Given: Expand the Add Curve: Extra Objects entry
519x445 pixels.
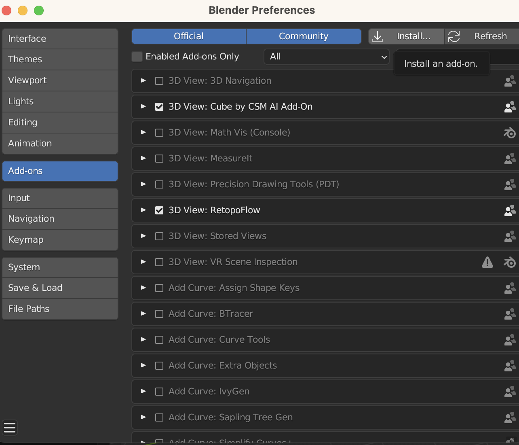Looking at the screenshot, I should point(143,366).
